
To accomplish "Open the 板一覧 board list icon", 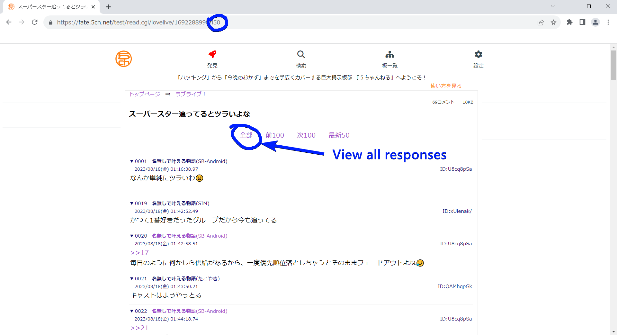I will coord(390,55).
